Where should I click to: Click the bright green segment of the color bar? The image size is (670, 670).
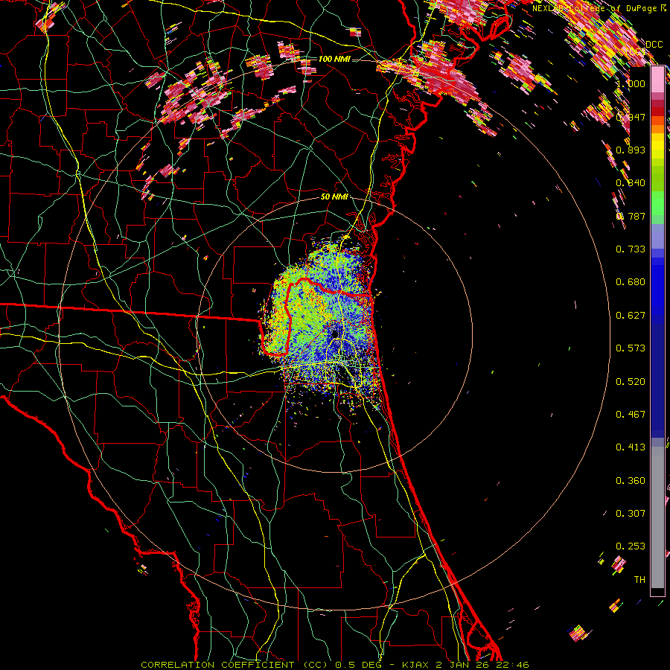(657, 203)
